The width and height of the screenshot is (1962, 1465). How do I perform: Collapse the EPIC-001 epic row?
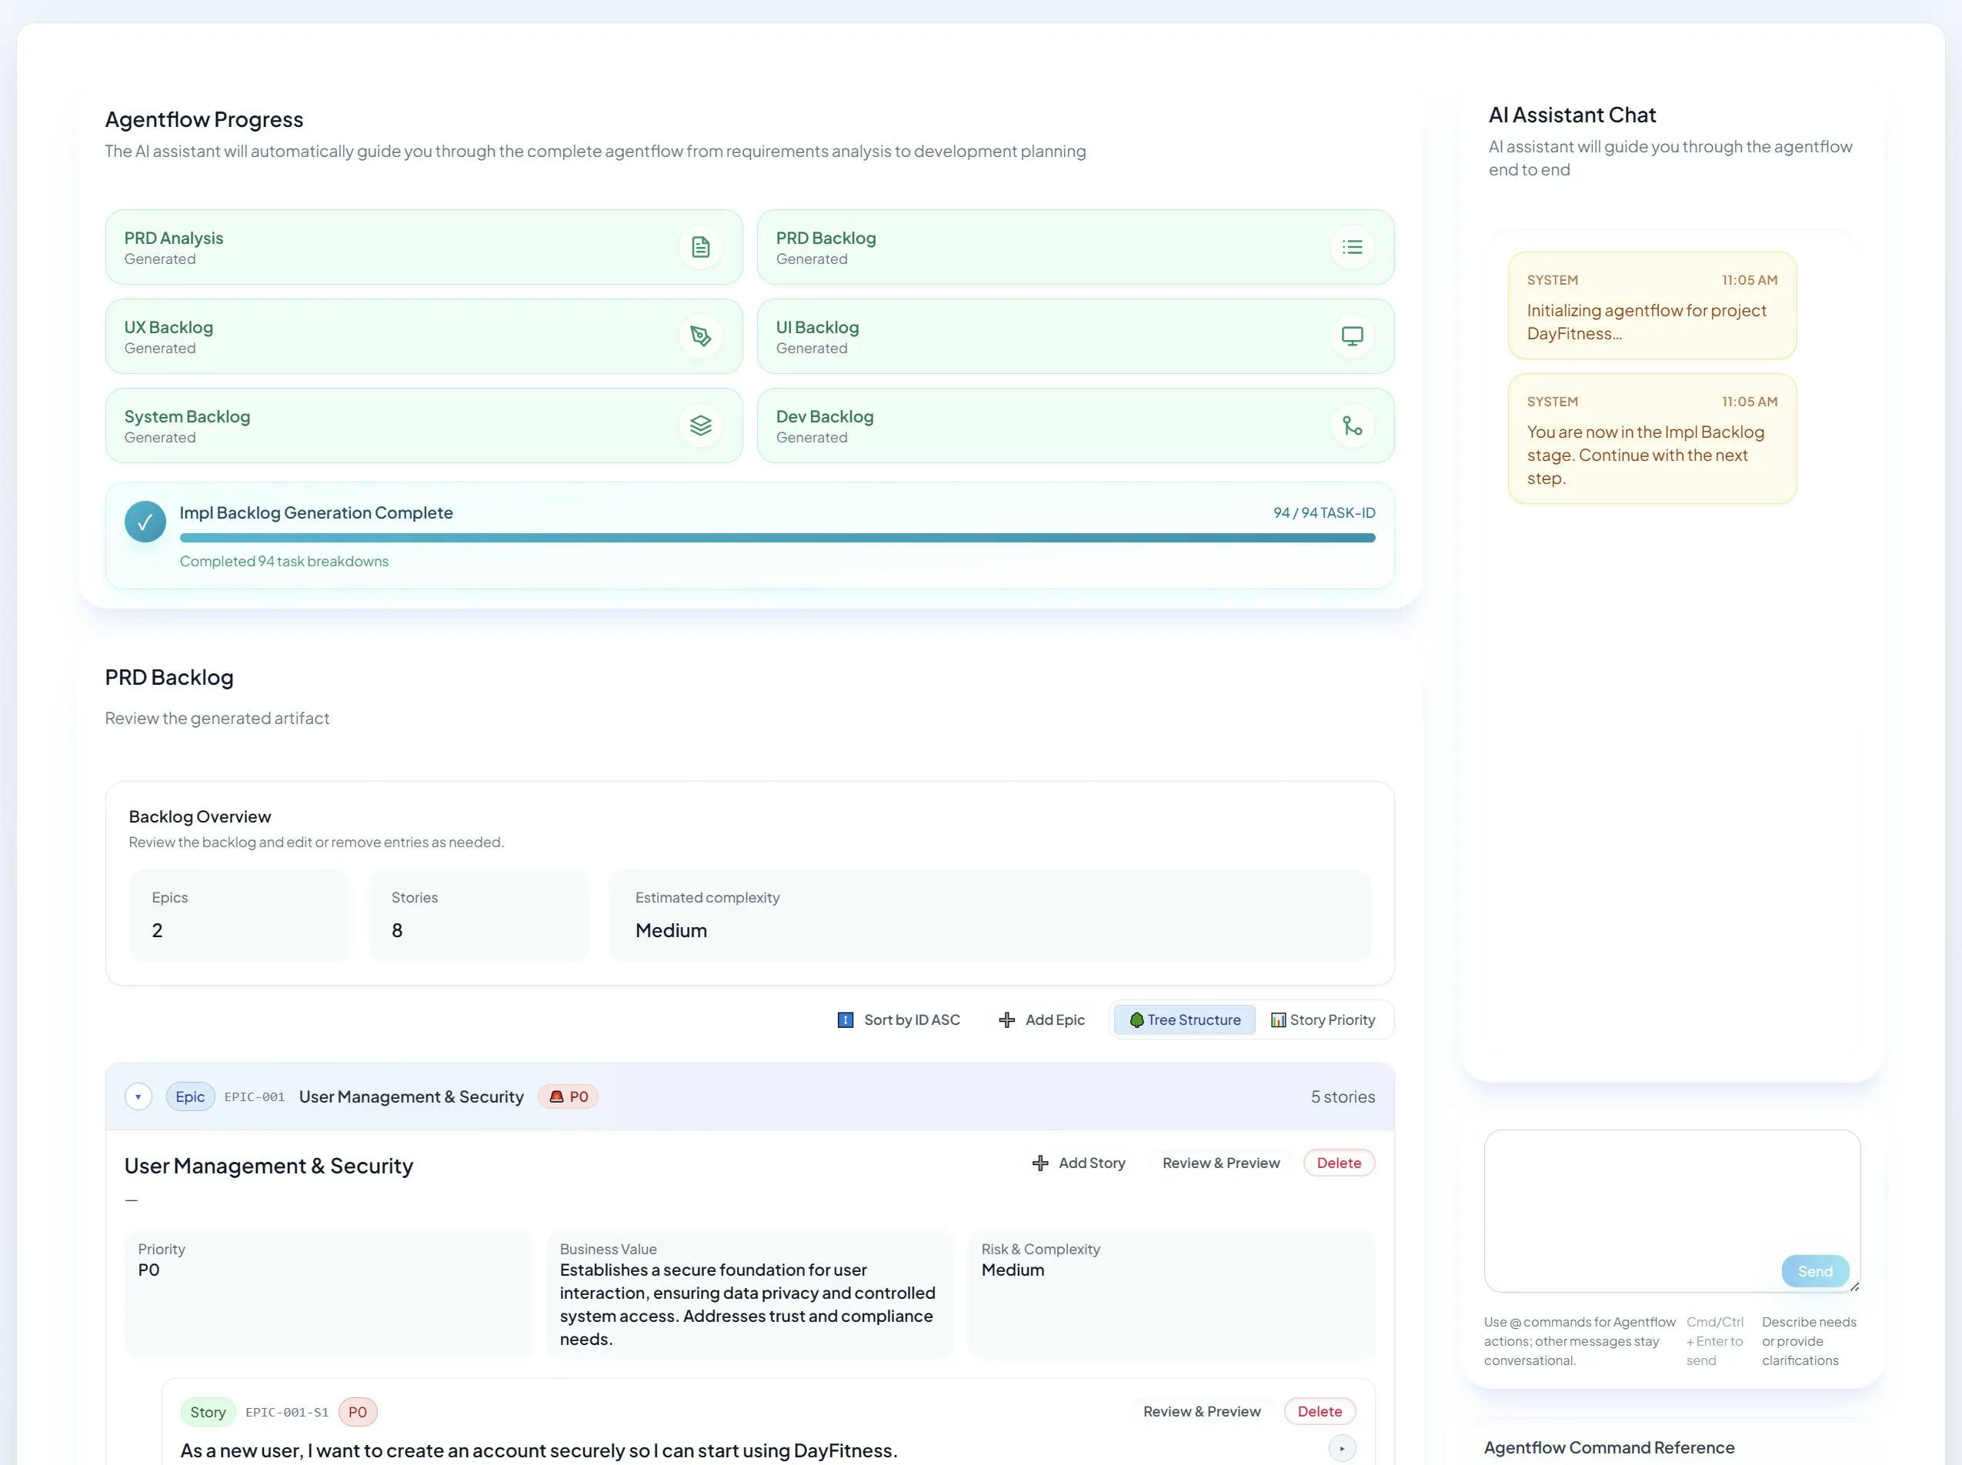(x=138, y=1096)
